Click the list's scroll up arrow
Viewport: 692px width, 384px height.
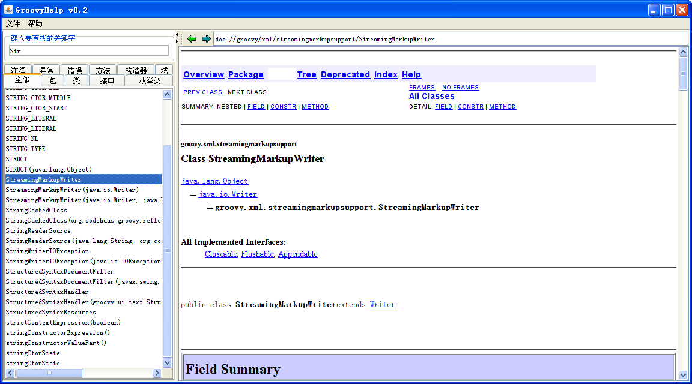click(167, 94)
